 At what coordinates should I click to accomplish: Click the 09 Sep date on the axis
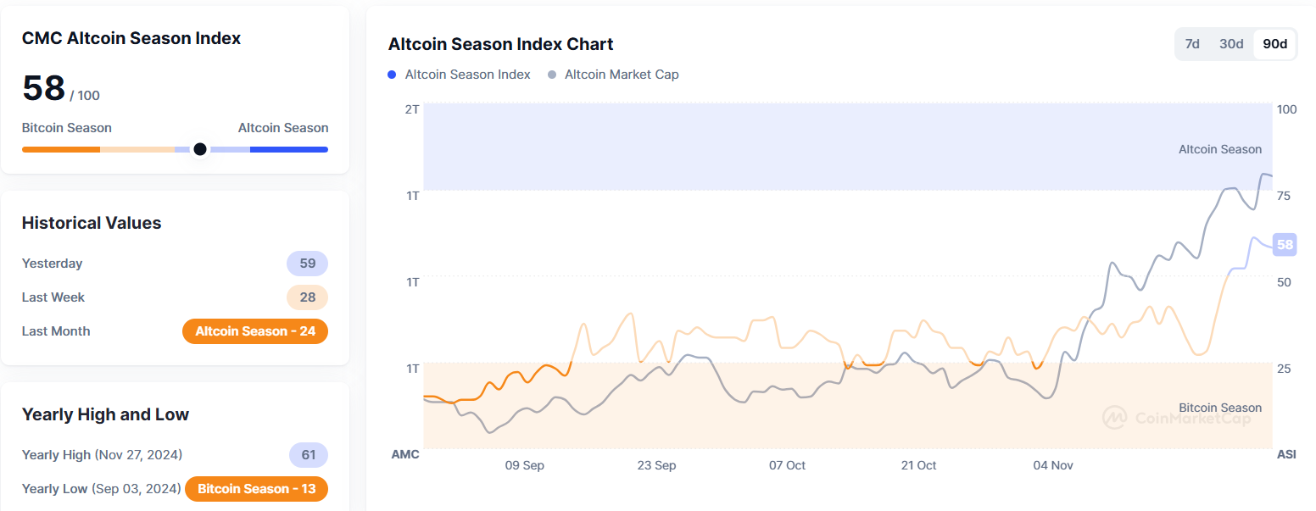click(x=524, y=465)
